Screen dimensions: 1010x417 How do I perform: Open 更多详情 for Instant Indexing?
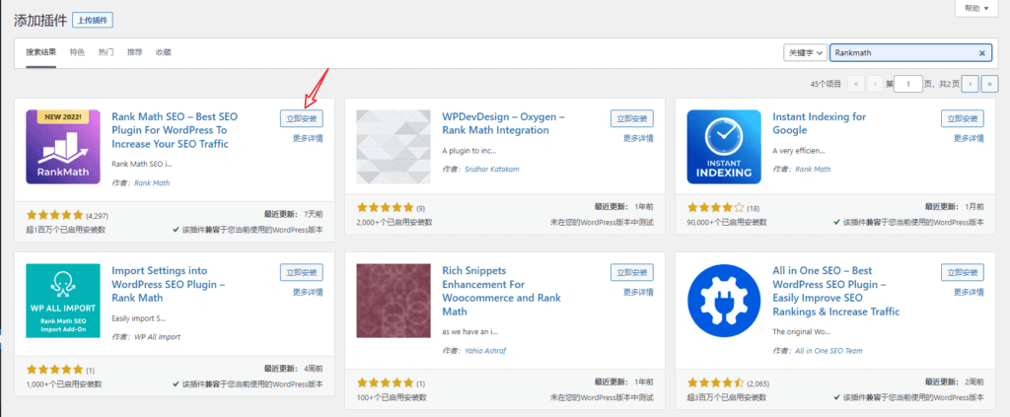pos(969,138)
